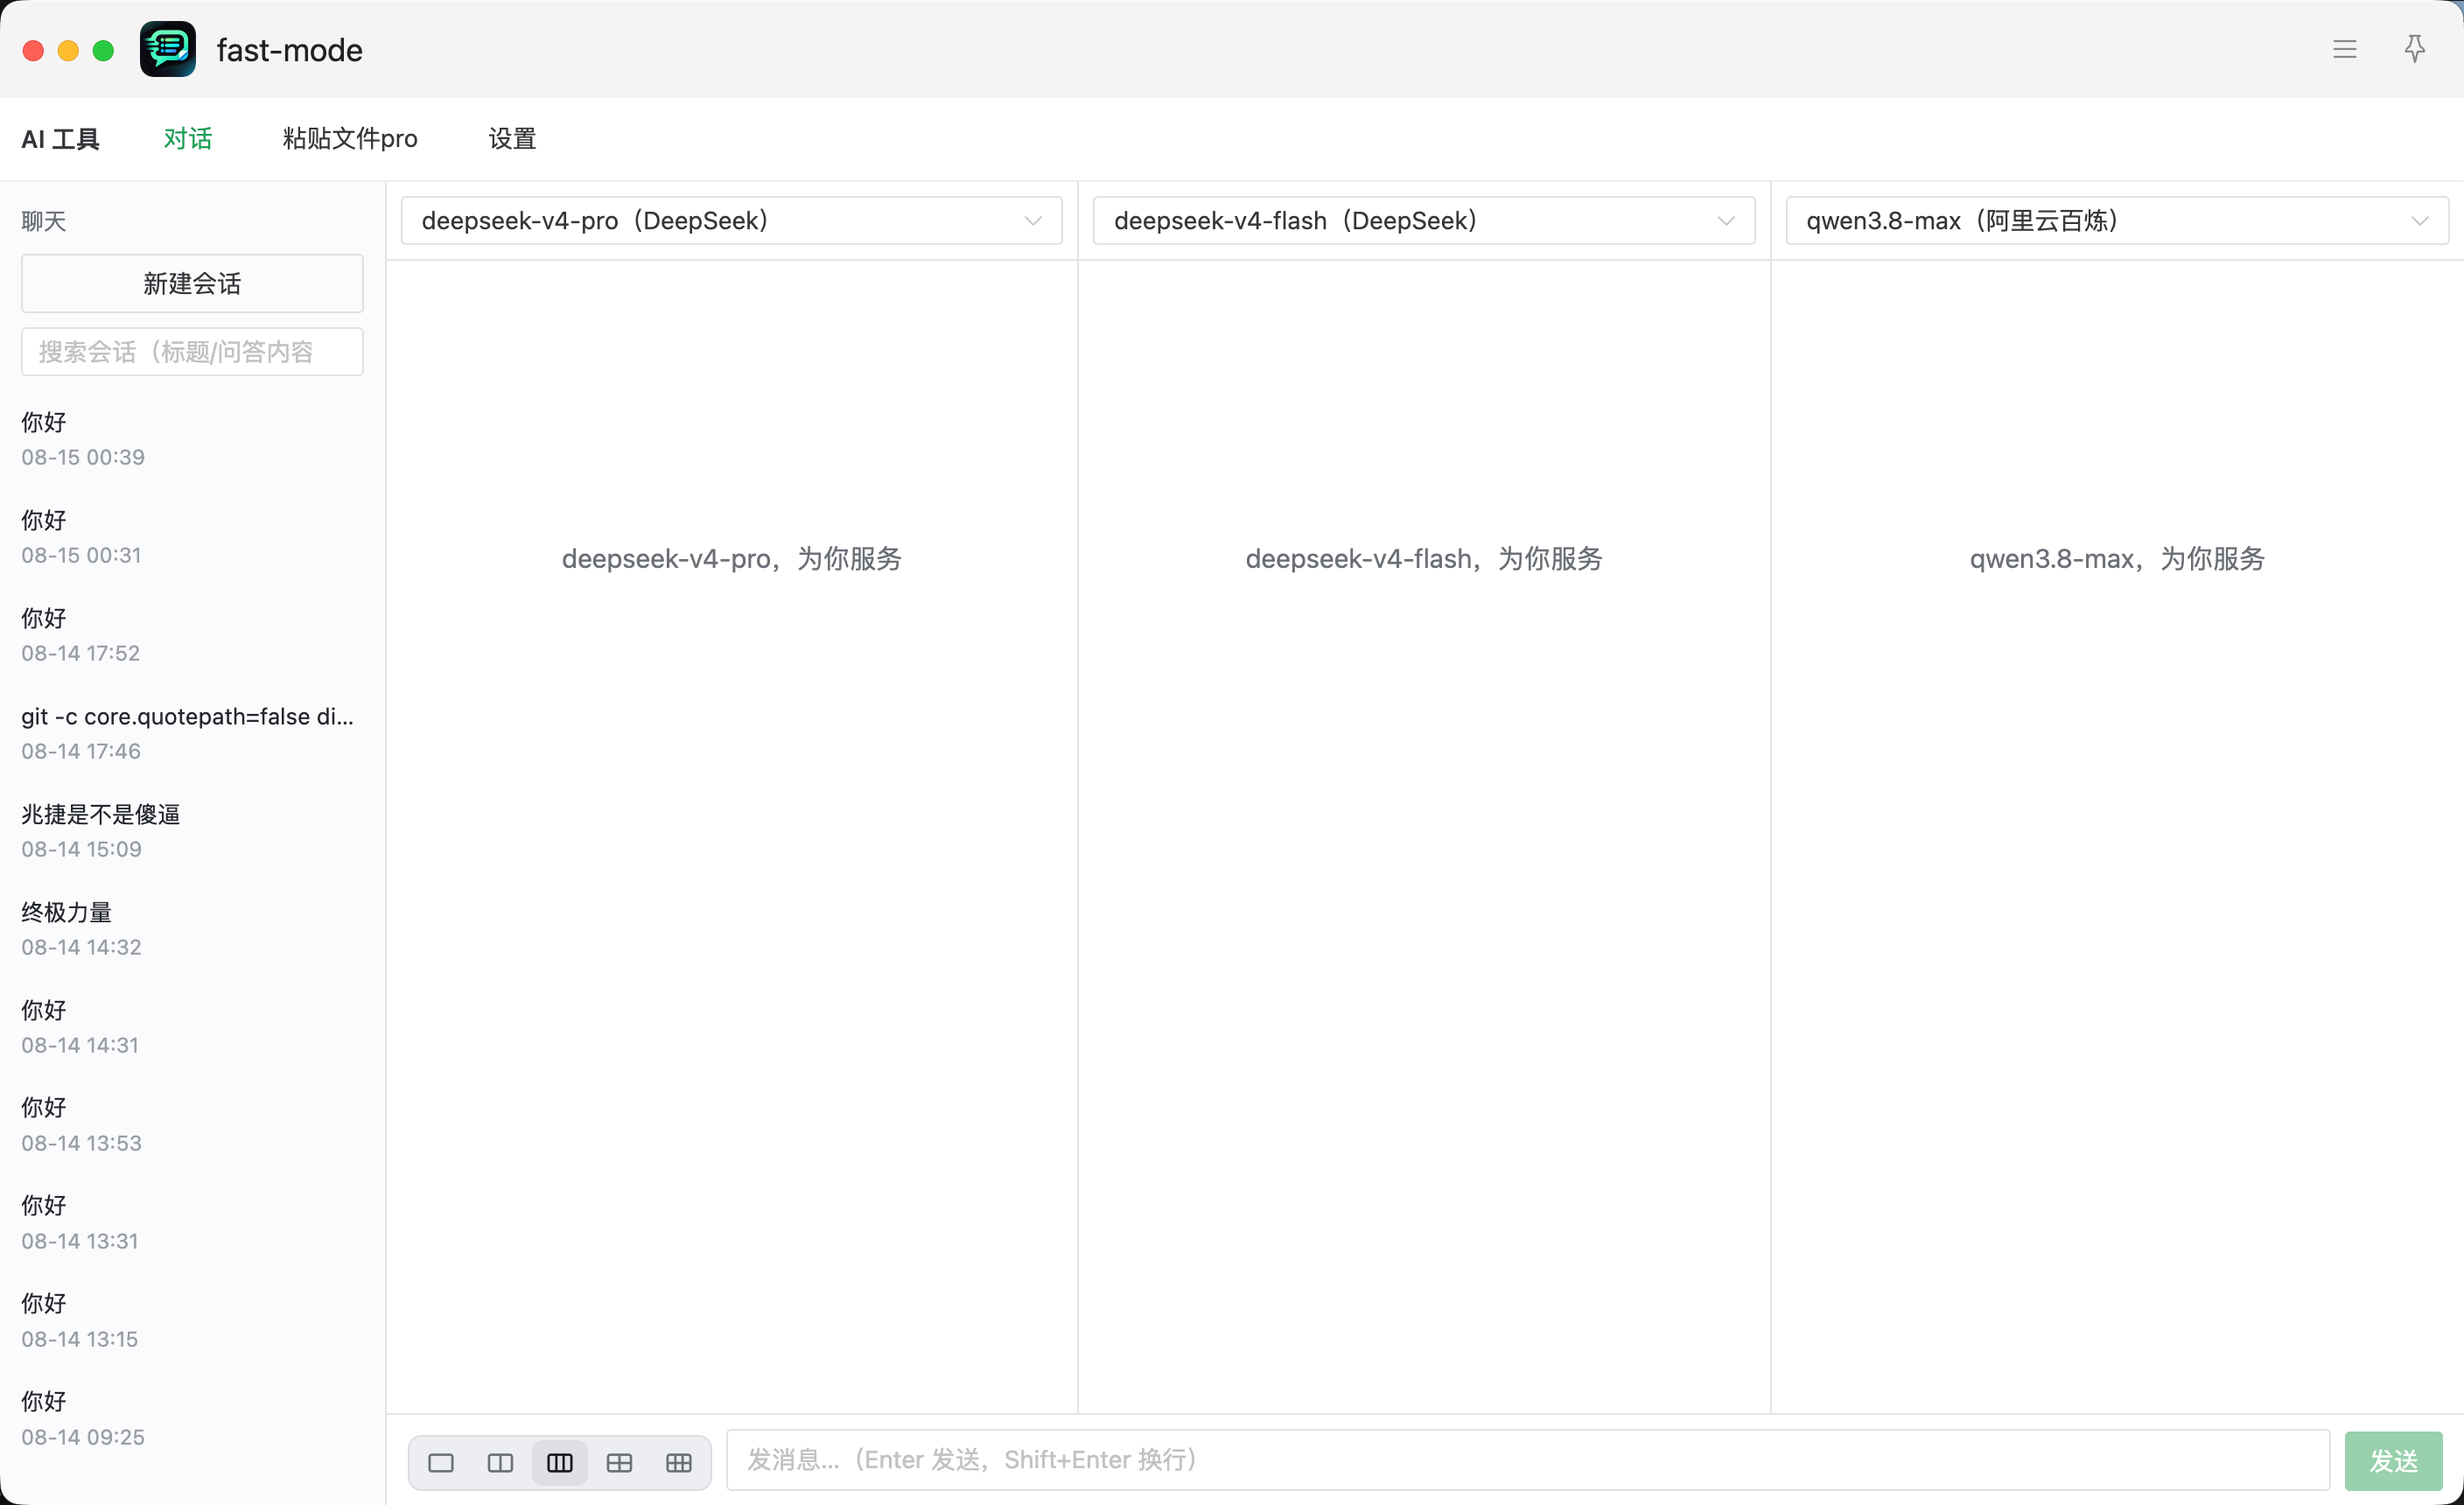Open the AI 工具 tab

coord(61,139)
